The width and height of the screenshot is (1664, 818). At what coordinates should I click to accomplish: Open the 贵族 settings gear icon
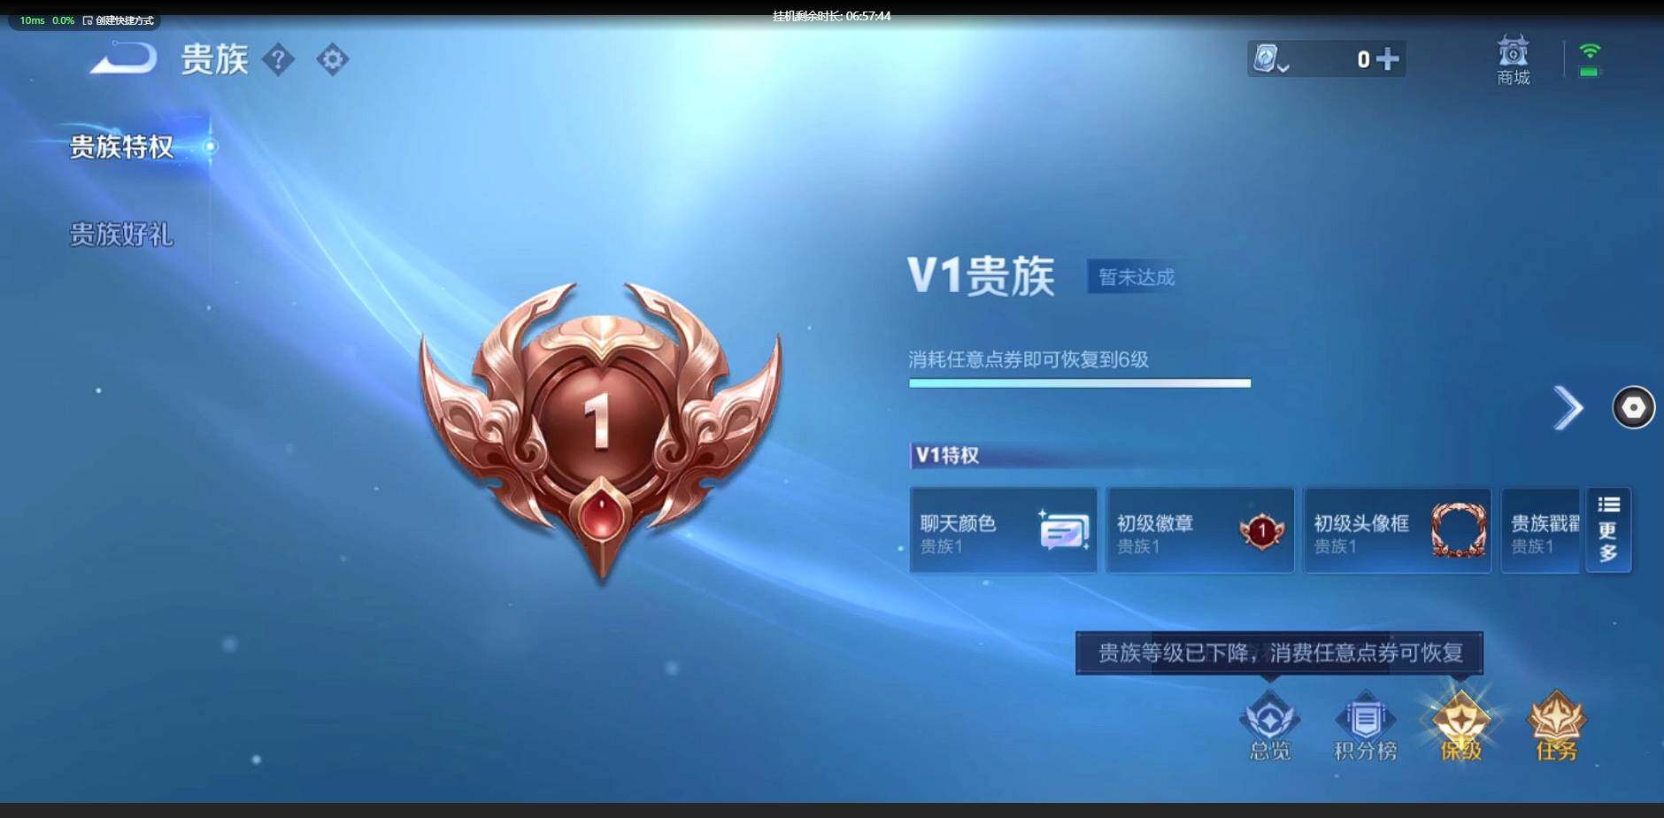pyautogui.click(x=332, y=59)
